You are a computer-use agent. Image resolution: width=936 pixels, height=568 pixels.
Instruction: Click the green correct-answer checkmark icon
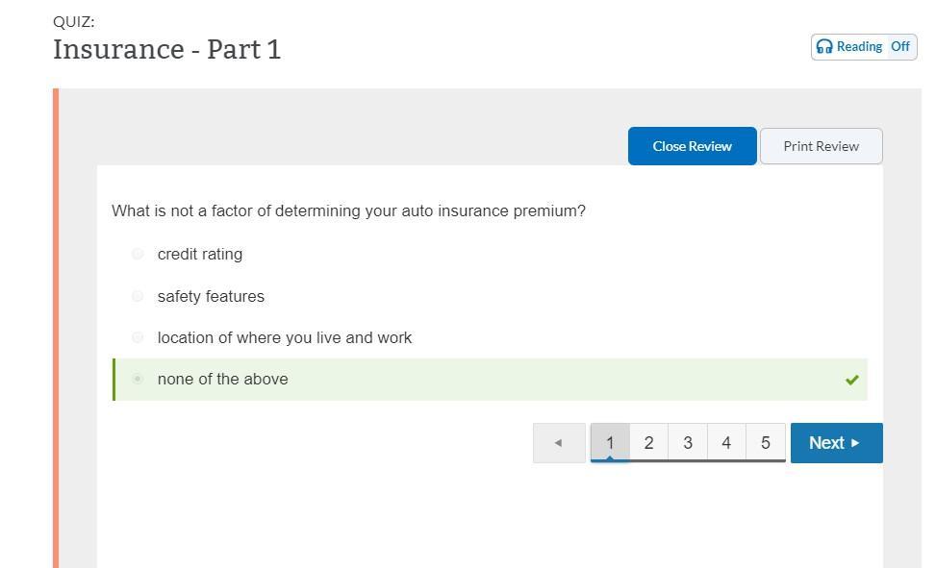851,380
